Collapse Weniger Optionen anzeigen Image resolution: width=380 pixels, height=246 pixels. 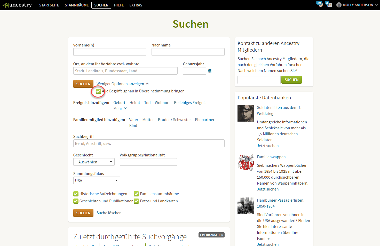tap(123, 84)
